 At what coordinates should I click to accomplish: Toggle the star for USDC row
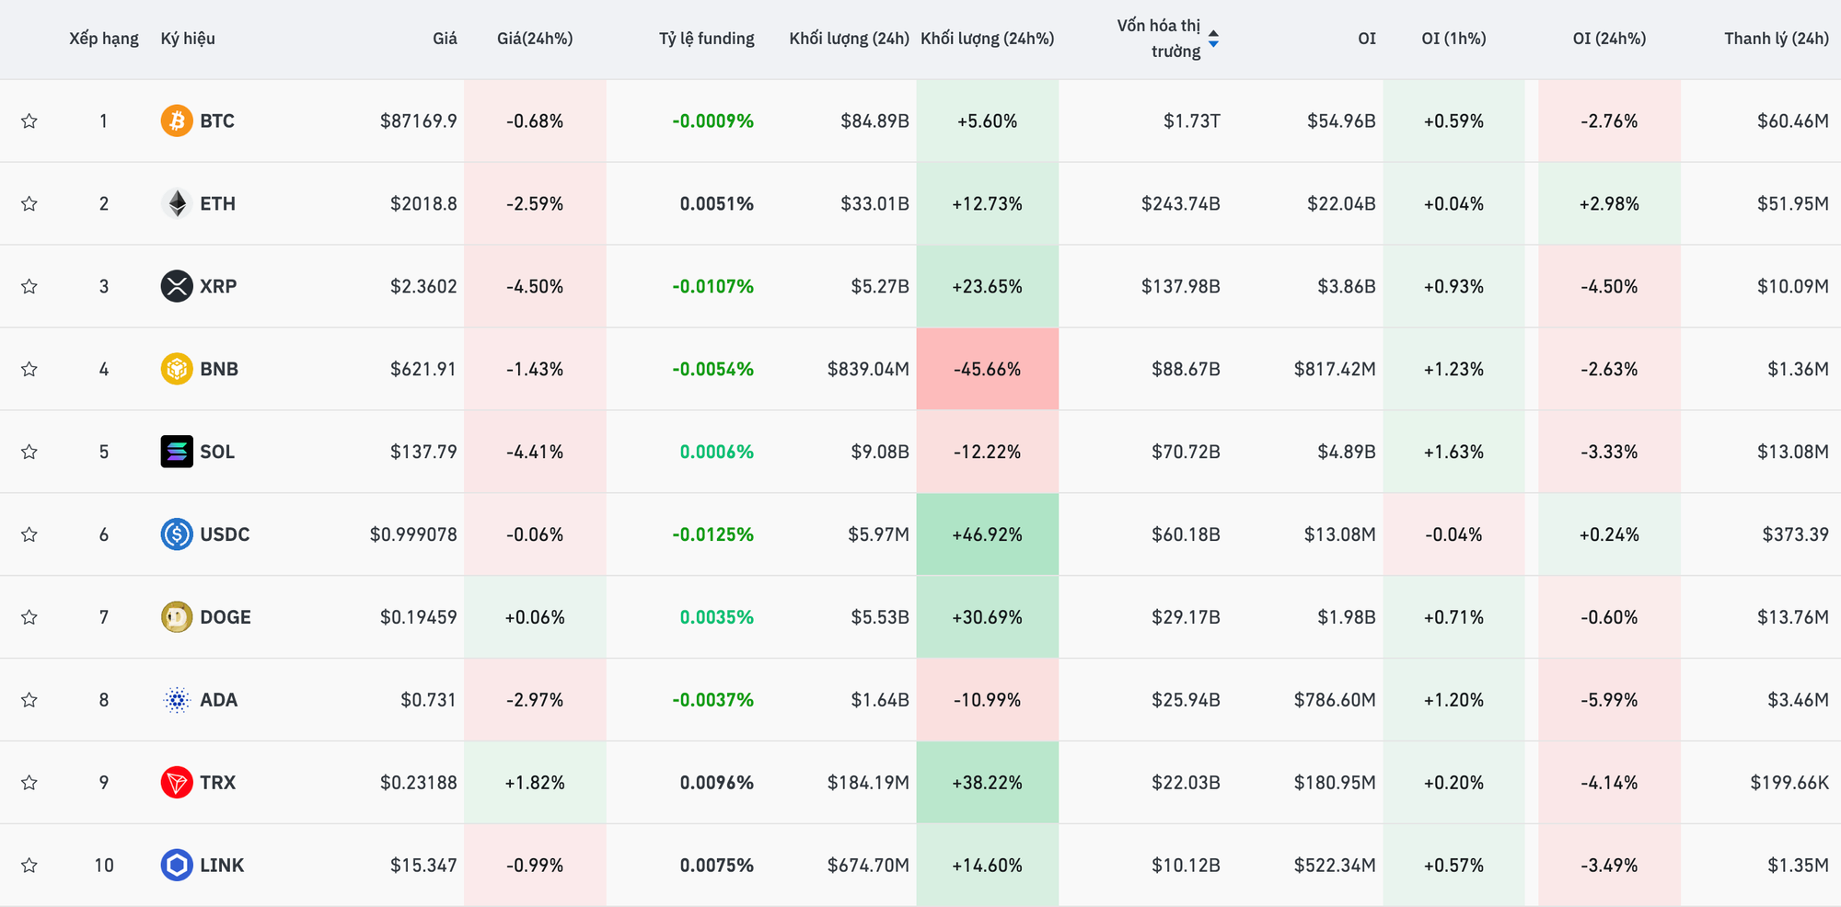(29, 534)
